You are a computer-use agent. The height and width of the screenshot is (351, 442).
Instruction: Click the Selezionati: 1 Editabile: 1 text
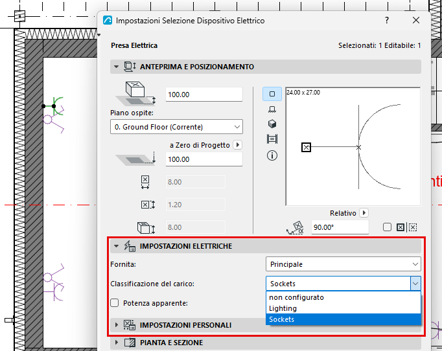(x=379, y=45)
